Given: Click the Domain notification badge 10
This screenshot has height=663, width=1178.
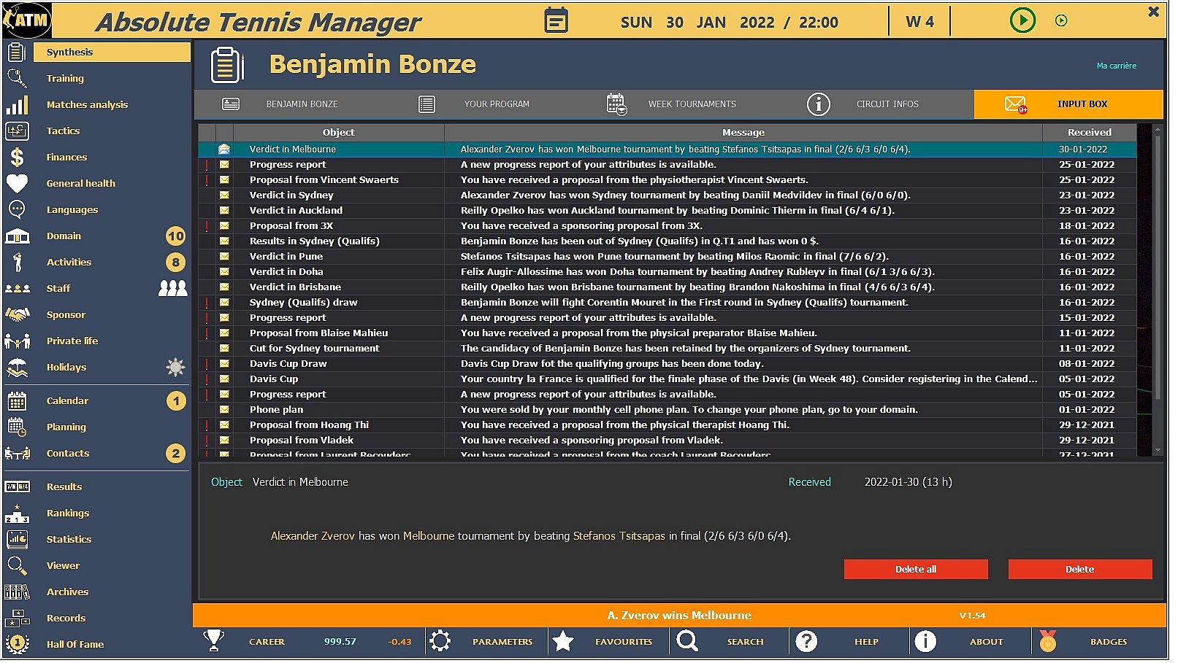Looking at the screenshot, I should pos(175,236).
